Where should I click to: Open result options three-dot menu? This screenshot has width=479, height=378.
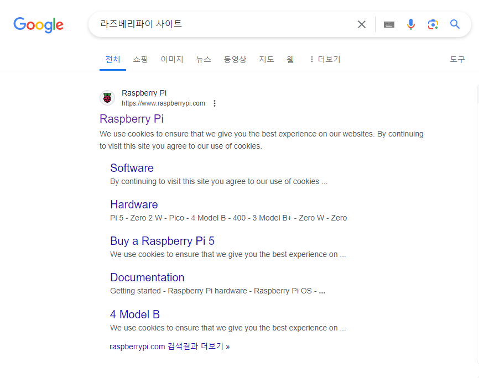coord(215,103)
